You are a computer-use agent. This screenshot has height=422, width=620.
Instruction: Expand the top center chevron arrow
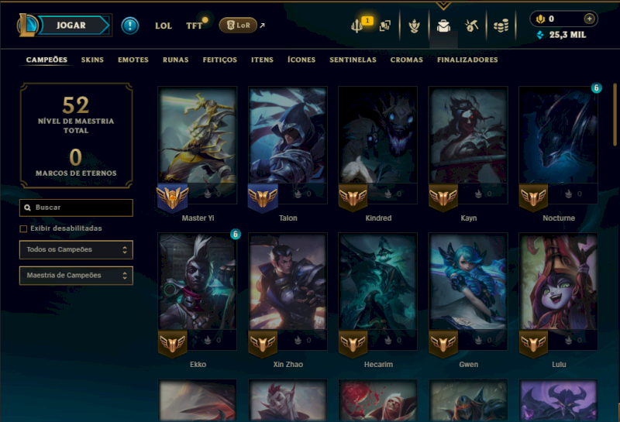pyautogui.click(x=443, y=5)
